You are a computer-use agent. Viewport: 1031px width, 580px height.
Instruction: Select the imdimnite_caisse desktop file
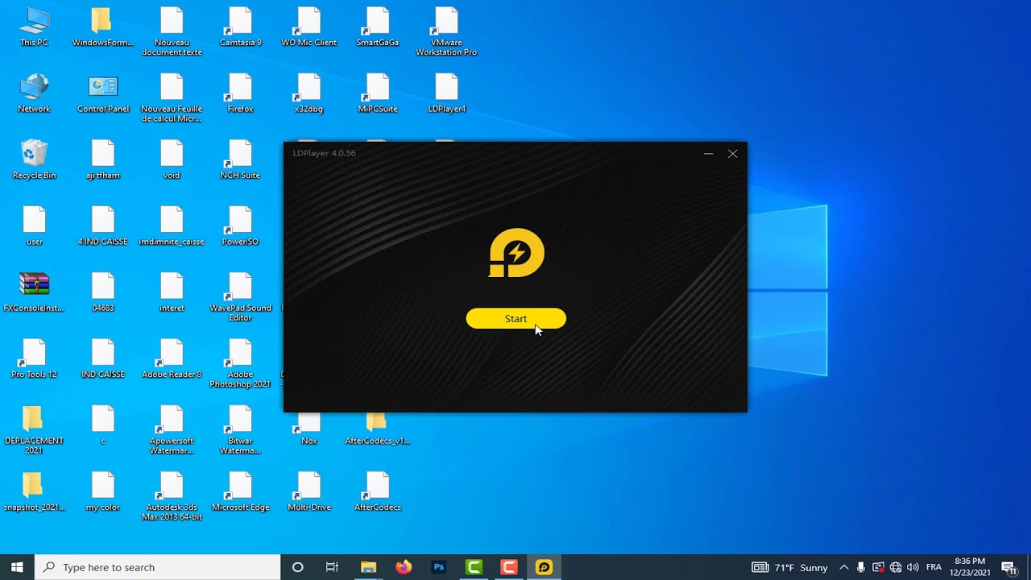coord(172,226)
